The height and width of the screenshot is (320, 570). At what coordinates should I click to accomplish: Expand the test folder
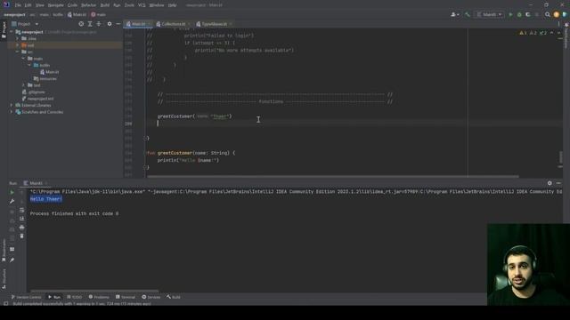pyautogui.click(x=24, y=85)
